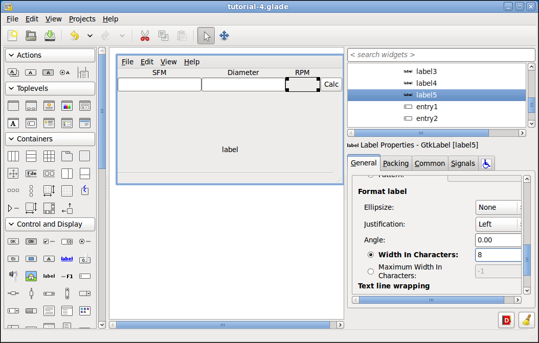Click the search widgets input field
This screenshot has height=343, width=539.
[441, 55]
